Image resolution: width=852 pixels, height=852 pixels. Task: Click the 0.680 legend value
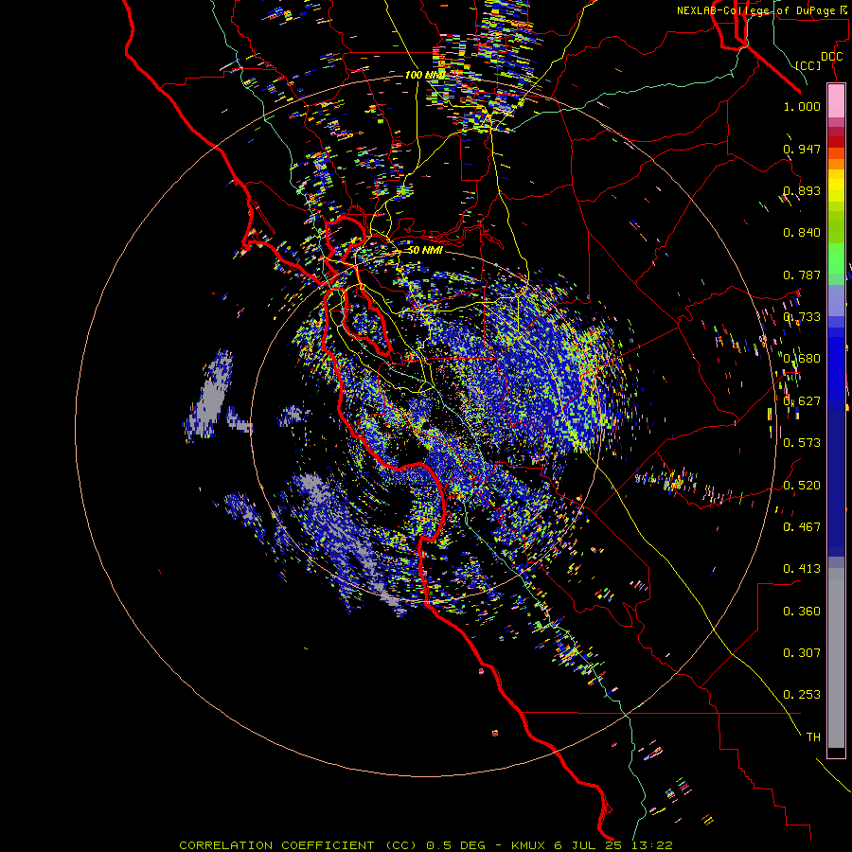(802, 359)
